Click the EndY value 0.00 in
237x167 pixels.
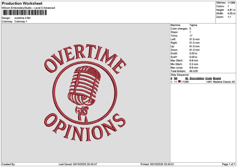193,57
